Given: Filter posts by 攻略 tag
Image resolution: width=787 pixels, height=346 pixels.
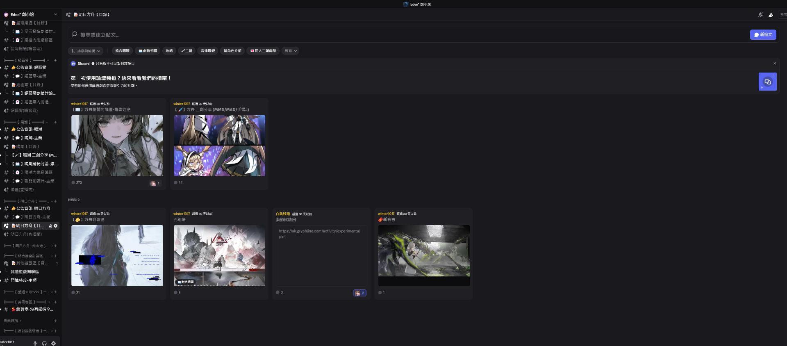Looking at the screenshot, I should coord(169,51).
